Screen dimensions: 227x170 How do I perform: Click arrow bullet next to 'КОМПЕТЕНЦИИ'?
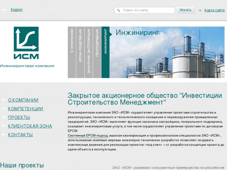pos(4,108)
